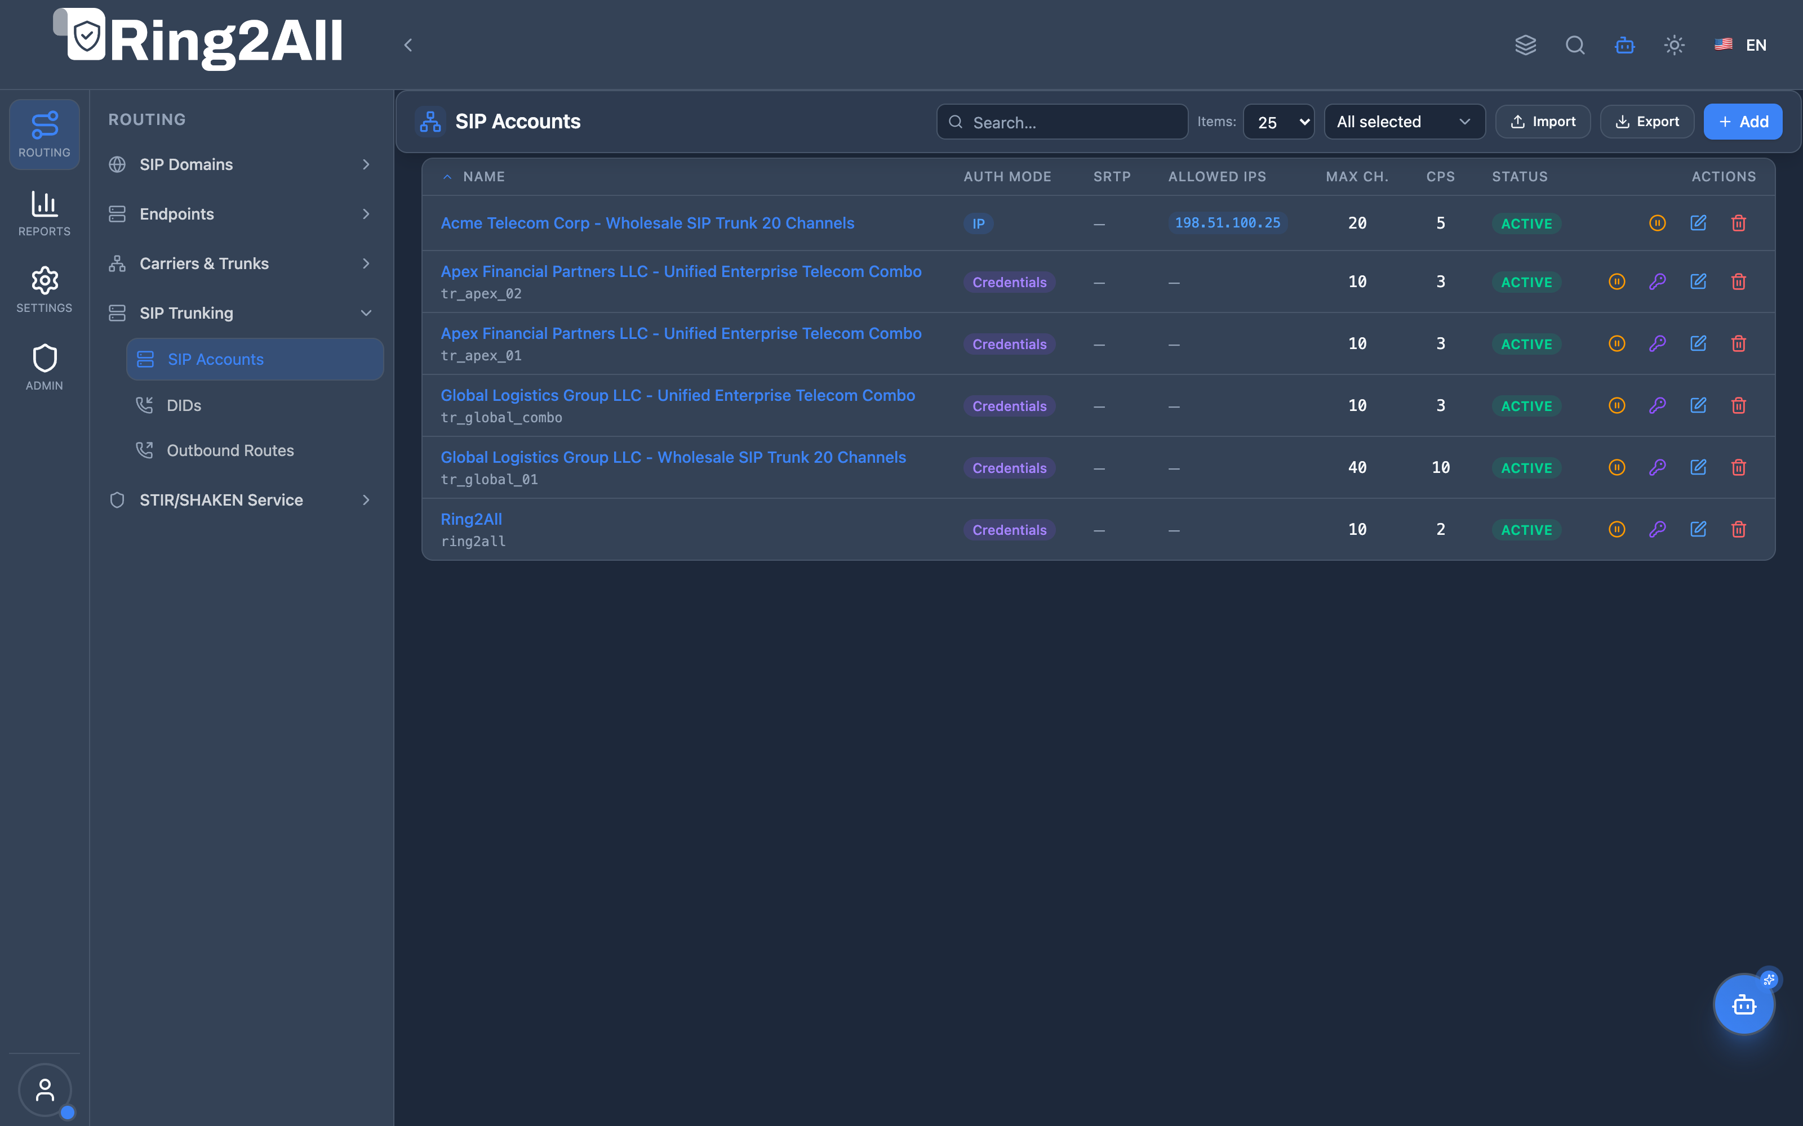Switch to the Settings section
Viewport: 1803px width, 1126px height.
[44, 290]
